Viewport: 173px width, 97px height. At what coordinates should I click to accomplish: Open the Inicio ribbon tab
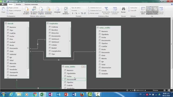(11, 5)
